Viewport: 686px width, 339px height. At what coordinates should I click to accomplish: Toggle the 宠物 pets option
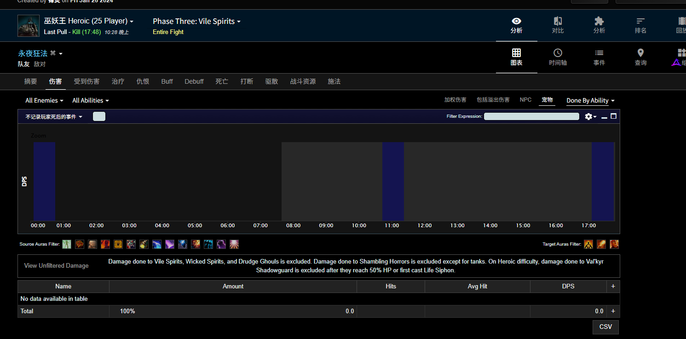547,100
